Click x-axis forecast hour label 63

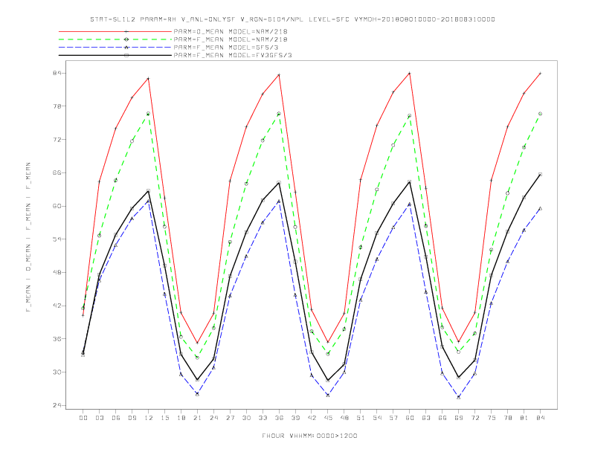click(426, 418)
